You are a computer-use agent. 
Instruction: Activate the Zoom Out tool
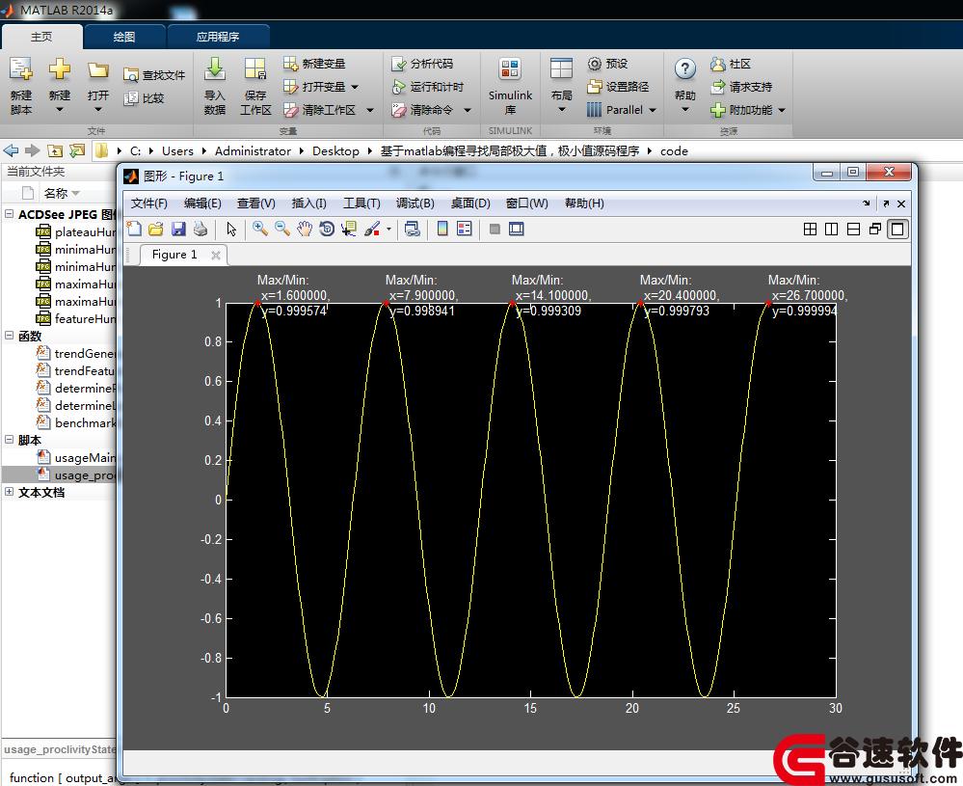(281, 230)
